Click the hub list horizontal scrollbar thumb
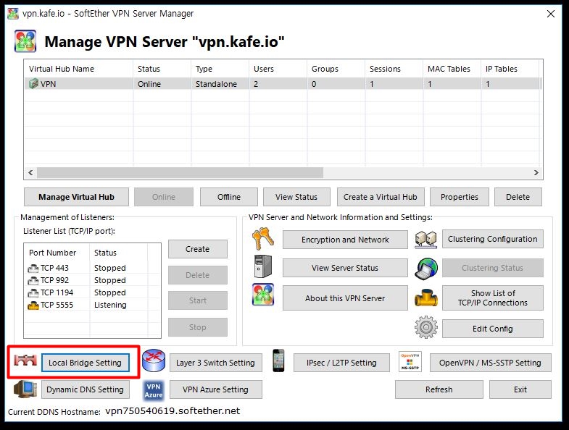This screenshot has height=430, width=569. tap(180, 172)
